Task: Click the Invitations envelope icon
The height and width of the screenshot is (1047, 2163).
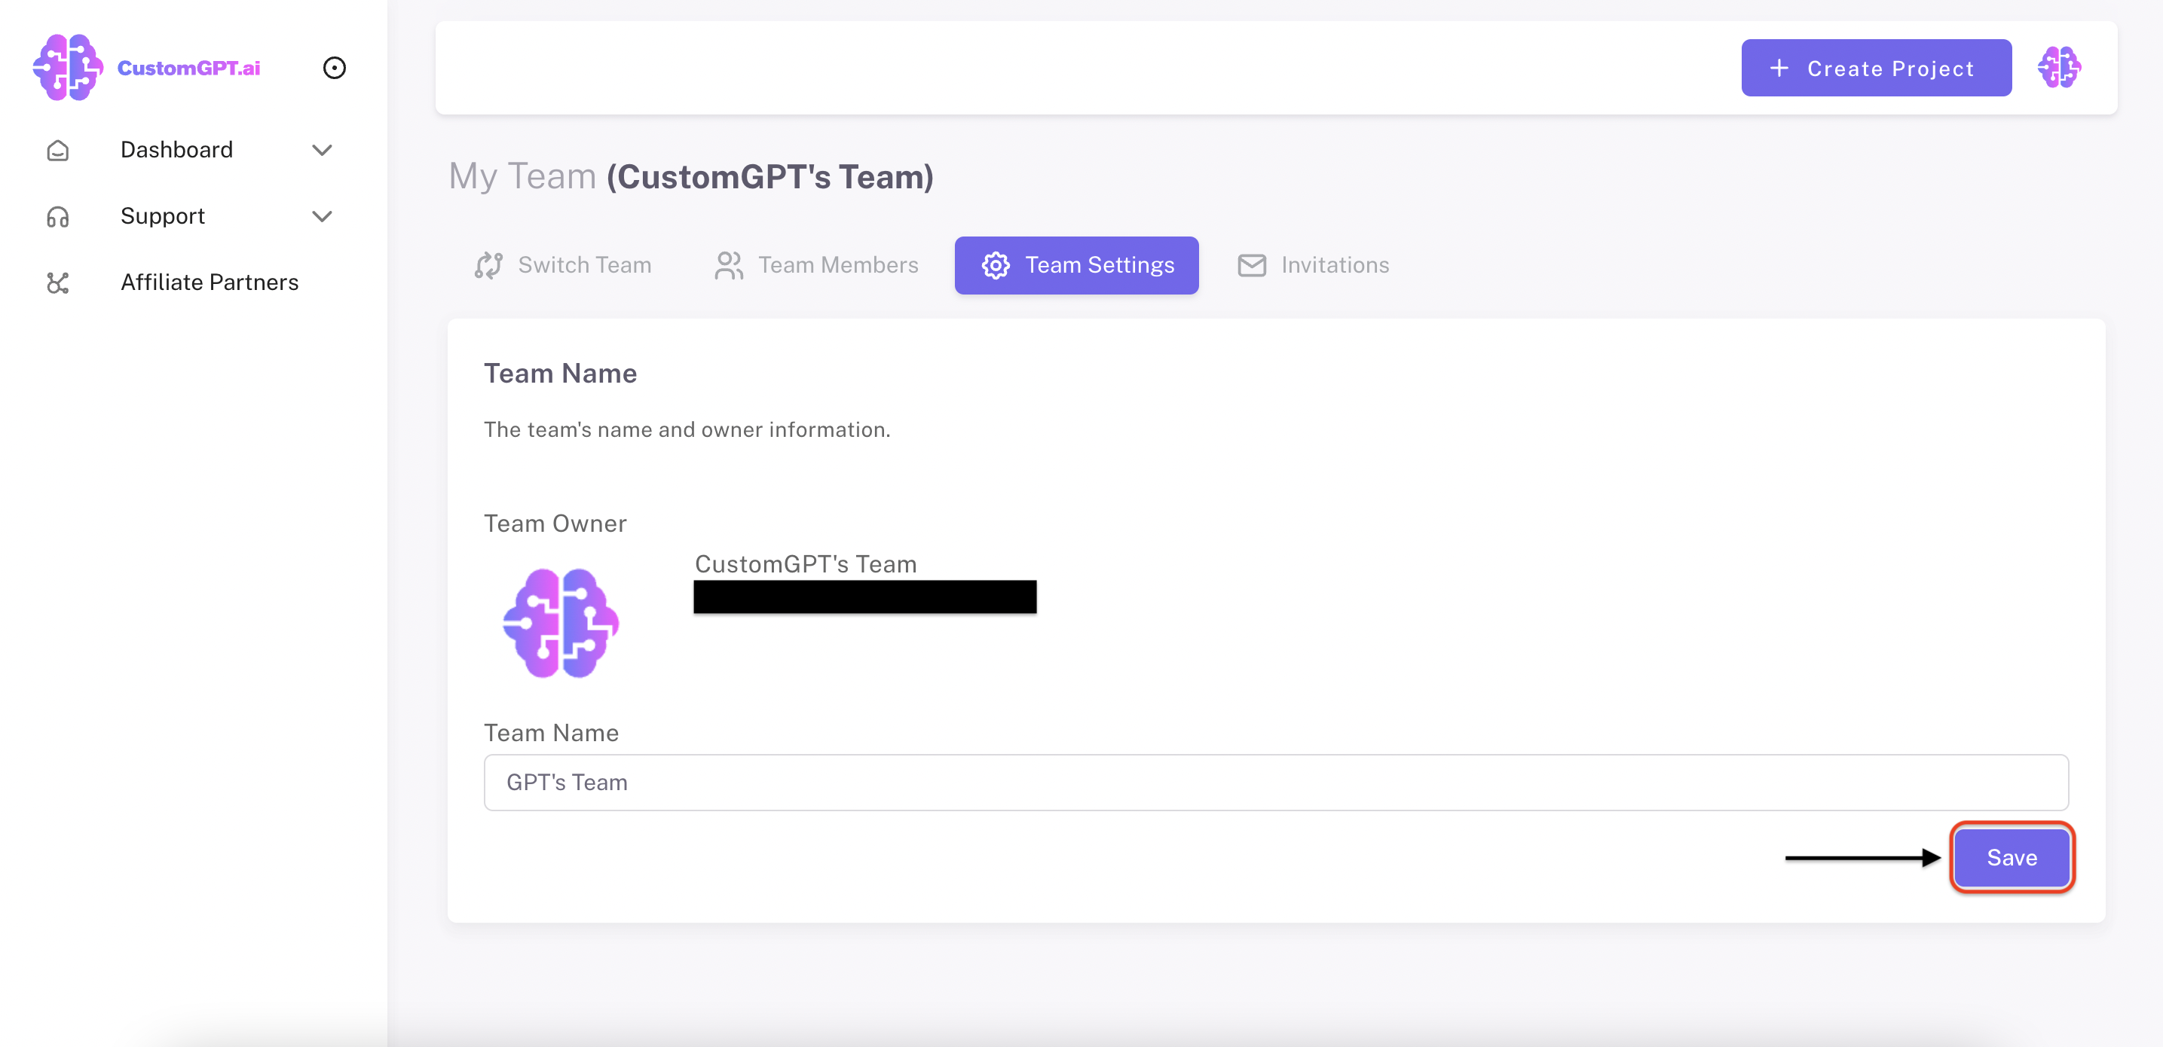Action: pyautogui.click(x=1252, y=265)
